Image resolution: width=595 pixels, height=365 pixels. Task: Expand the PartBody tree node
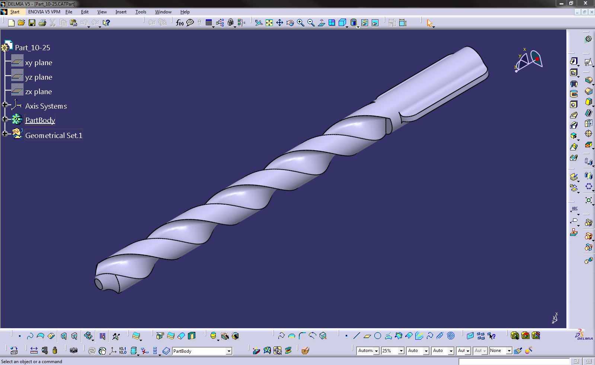[x=5, y=119]
